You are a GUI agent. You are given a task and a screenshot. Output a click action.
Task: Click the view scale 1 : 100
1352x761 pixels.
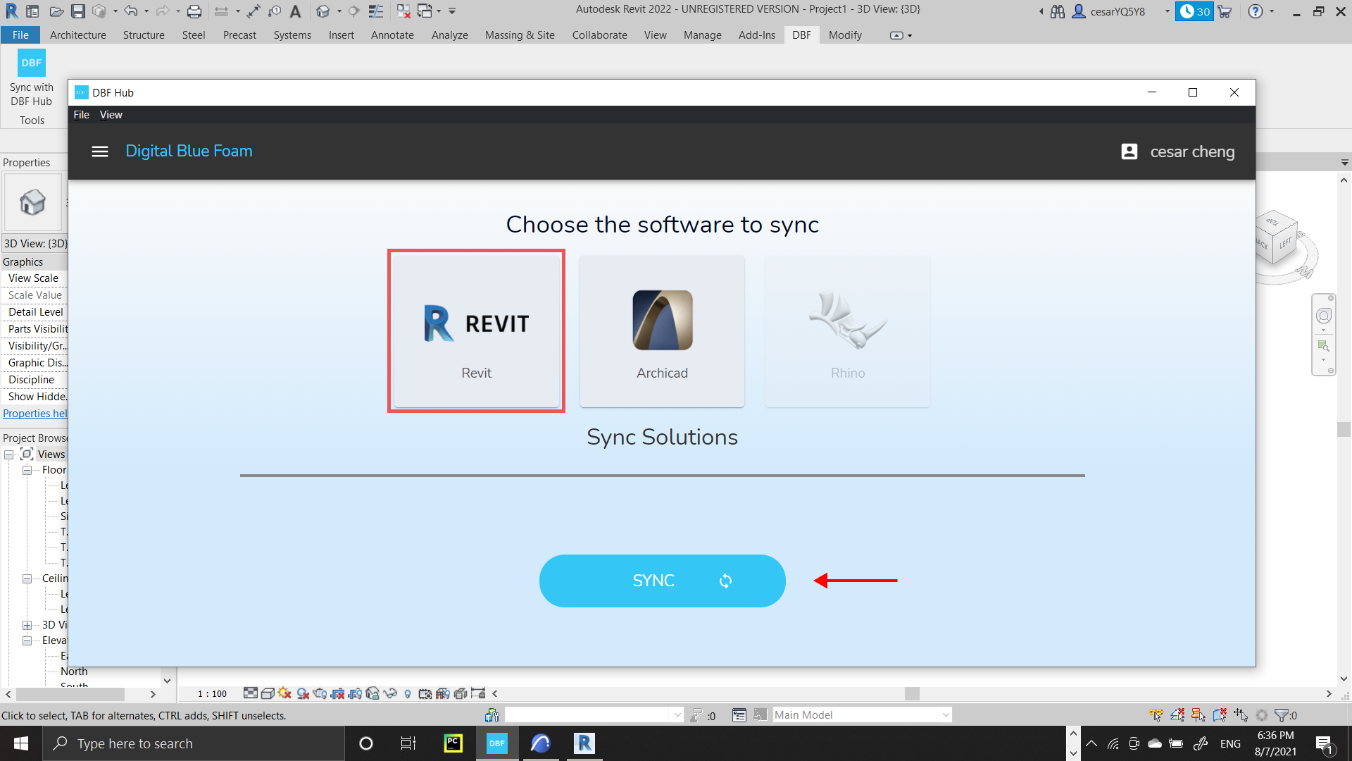[x=212, y=694]
